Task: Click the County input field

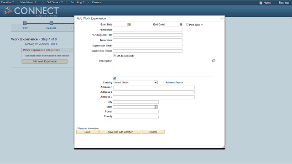Action: pyautogui.click(x=136, y=117)
